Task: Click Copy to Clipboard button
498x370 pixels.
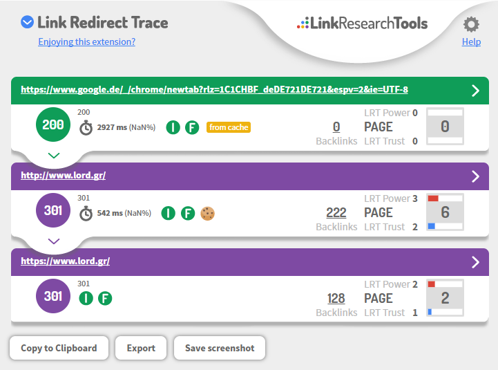Action: pyautogui.click(x=59, y=348)
